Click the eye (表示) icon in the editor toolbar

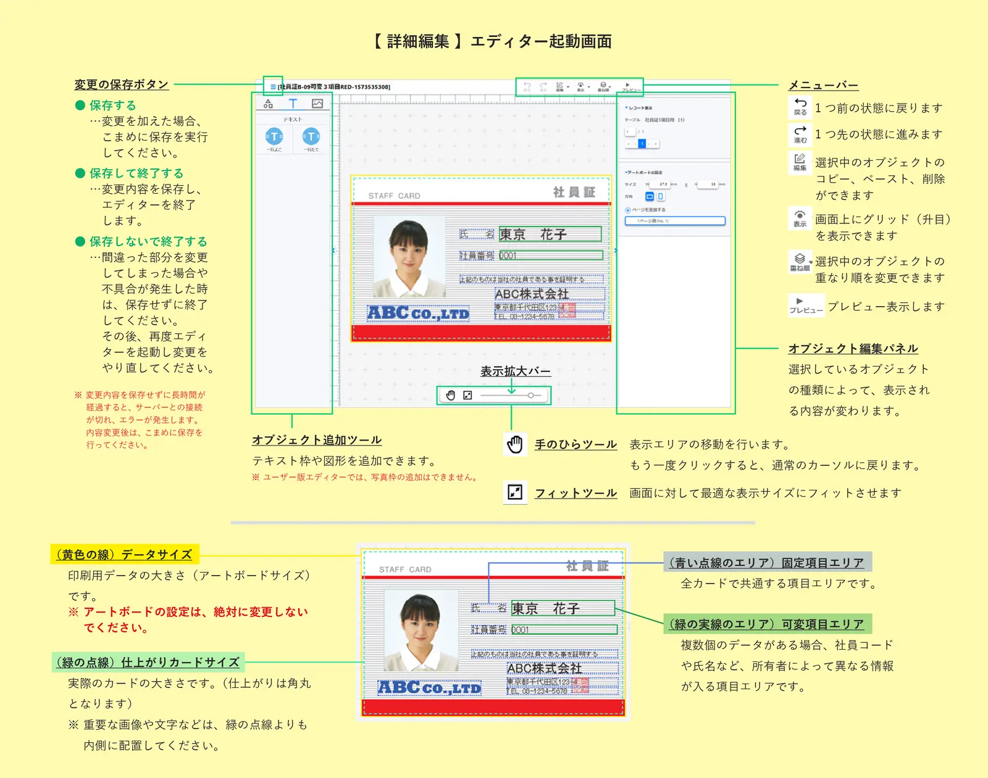click(580, 85)
